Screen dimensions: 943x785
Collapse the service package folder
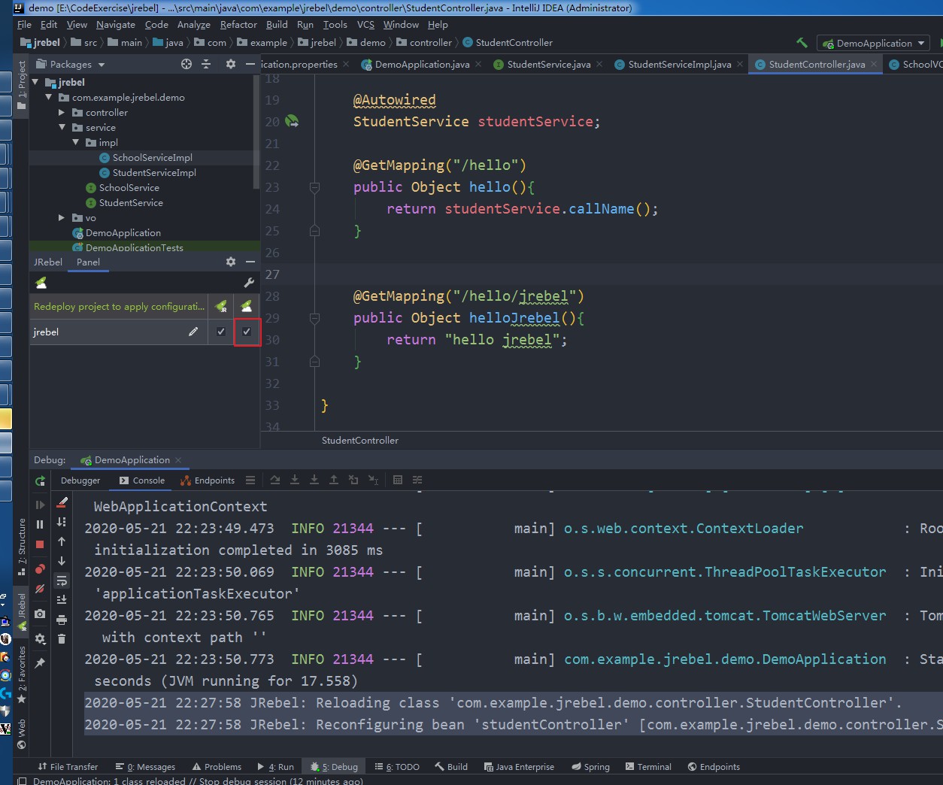coord(62,128)
